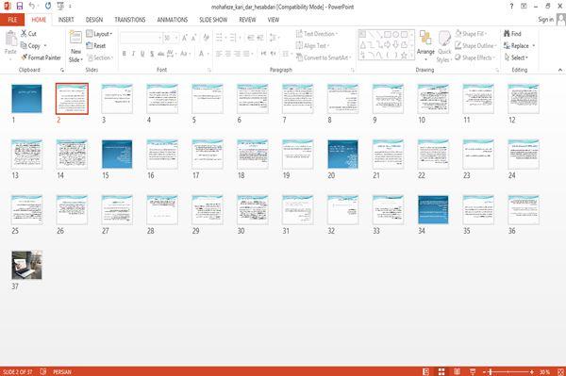566x376 pixels.
Task: Toggle Center alignment button
Action: pyautogui.click(x=227, y=54)
